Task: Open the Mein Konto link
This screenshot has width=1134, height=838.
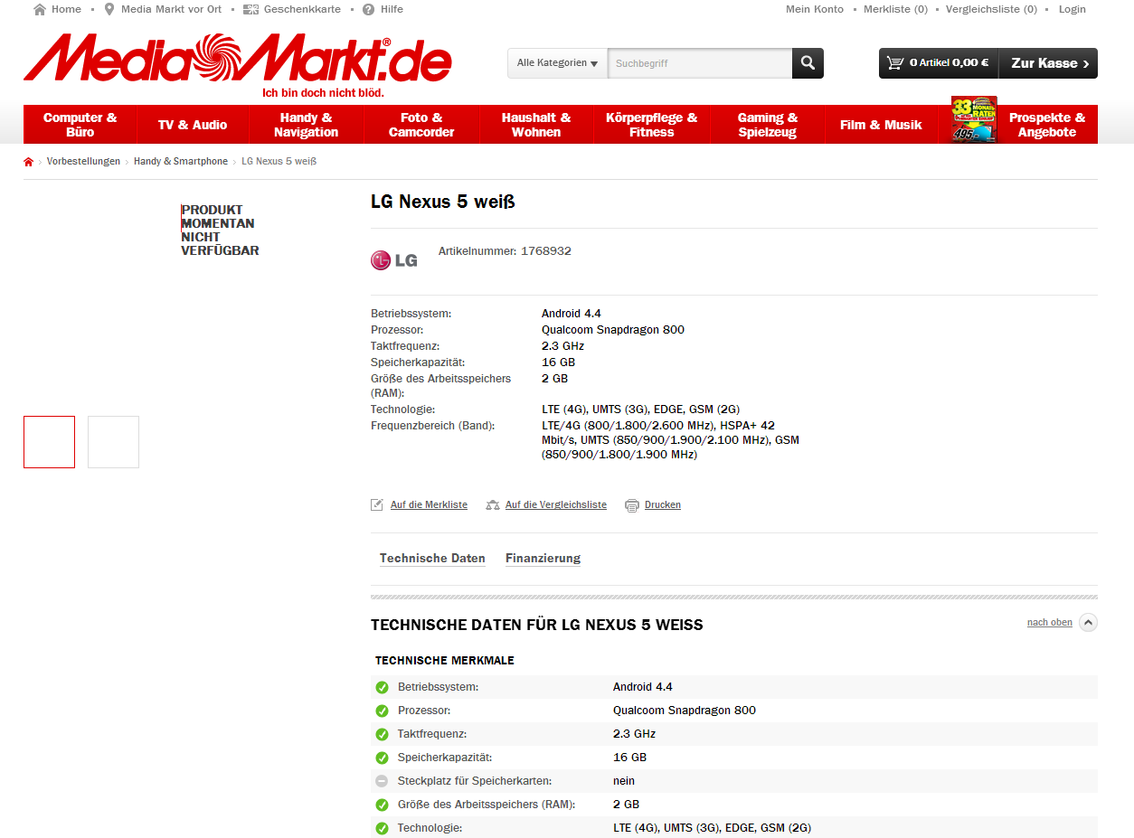Action: click(x=815, y=9)
